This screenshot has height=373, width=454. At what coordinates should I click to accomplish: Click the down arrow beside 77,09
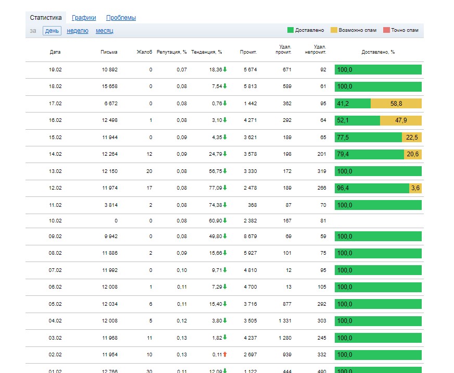point(225,188)
